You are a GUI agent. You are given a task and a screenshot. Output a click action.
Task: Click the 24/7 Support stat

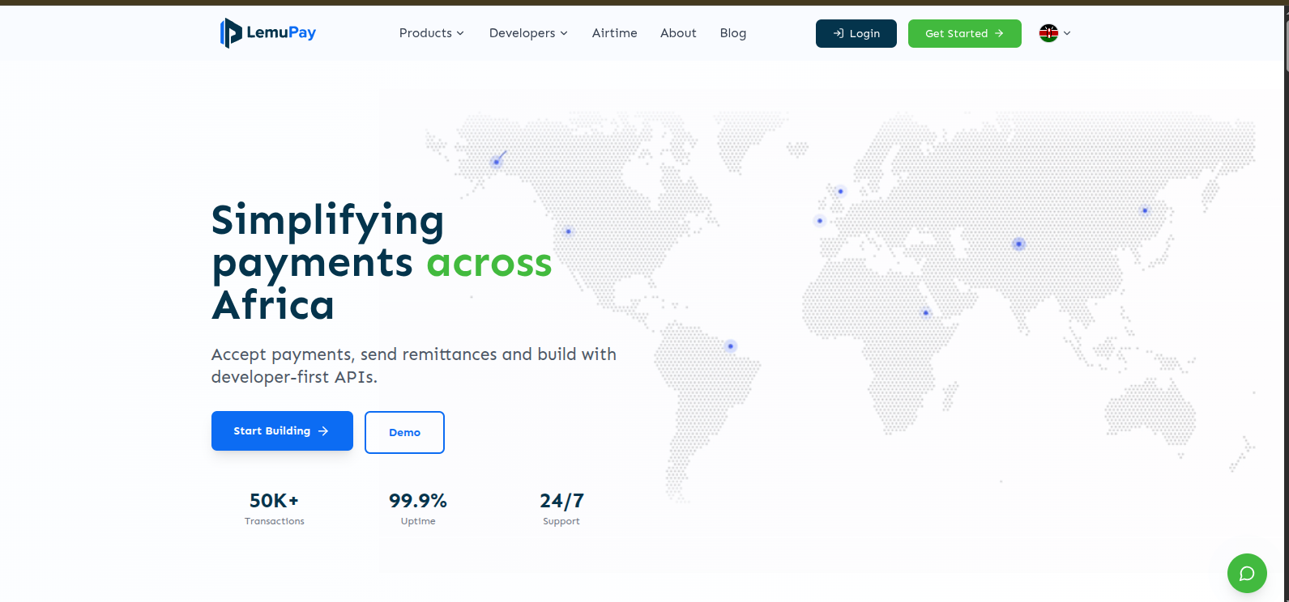(561, 509)
